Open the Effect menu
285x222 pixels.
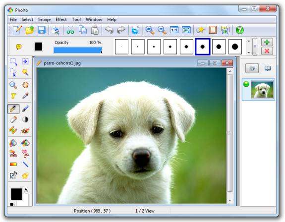61,19
